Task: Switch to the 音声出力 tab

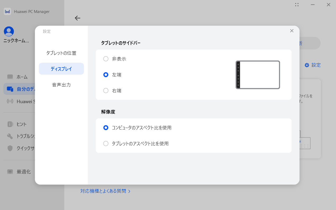Action: click(61, 85)
